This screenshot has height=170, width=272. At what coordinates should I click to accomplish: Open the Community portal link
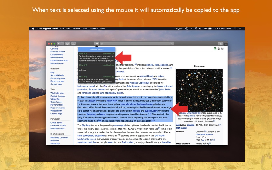click(x=58, y=78)
